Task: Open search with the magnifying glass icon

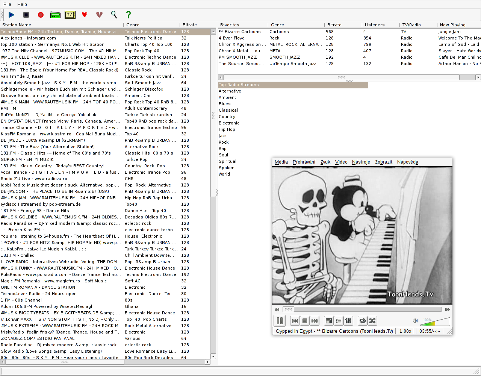Action: point(114,15)
